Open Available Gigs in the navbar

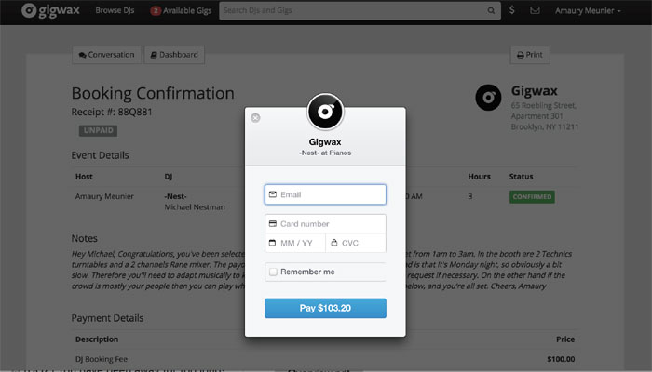point(187,11)
